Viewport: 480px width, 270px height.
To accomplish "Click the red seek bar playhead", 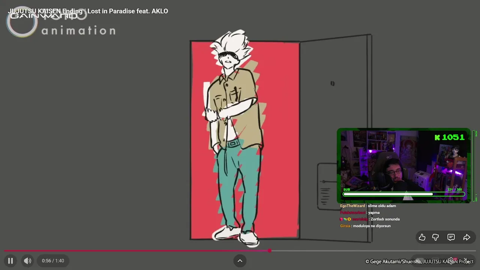I will (269, 250).
